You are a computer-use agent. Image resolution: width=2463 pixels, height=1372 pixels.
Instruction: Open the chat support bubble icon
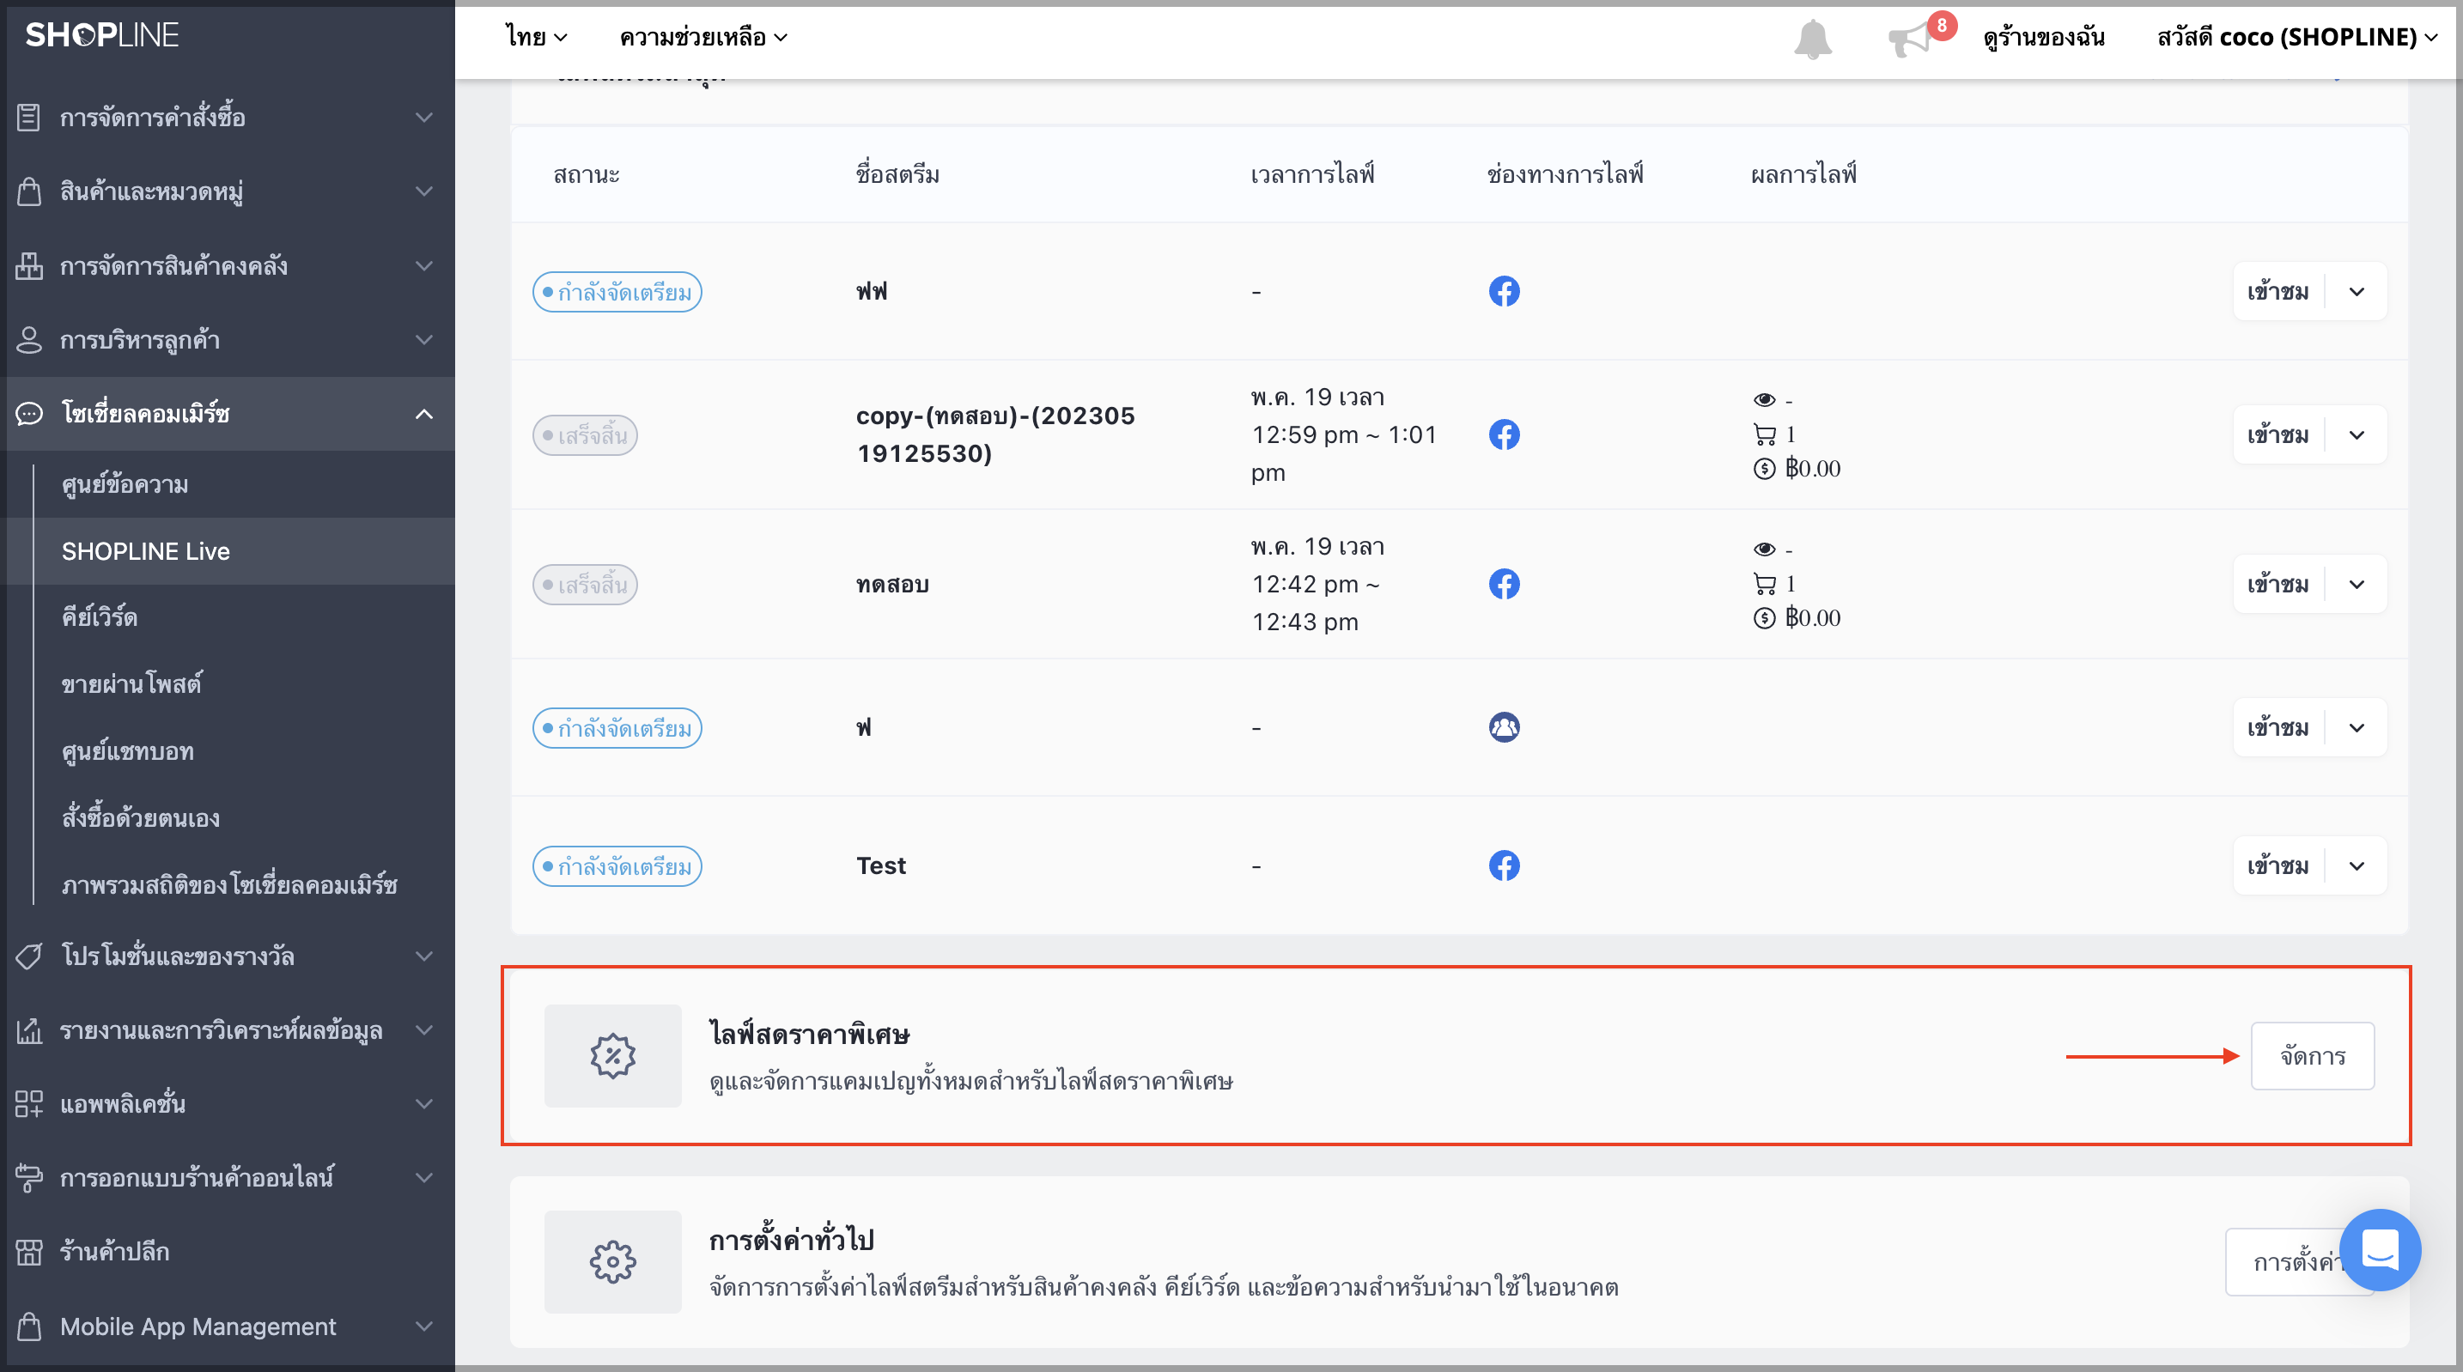(x=2379, y=1248)
